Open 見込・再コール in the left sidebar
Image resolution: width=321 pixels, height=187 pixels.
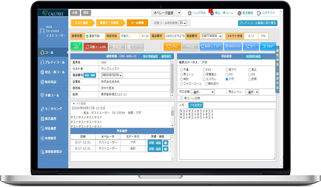click(x=53, y=72)
